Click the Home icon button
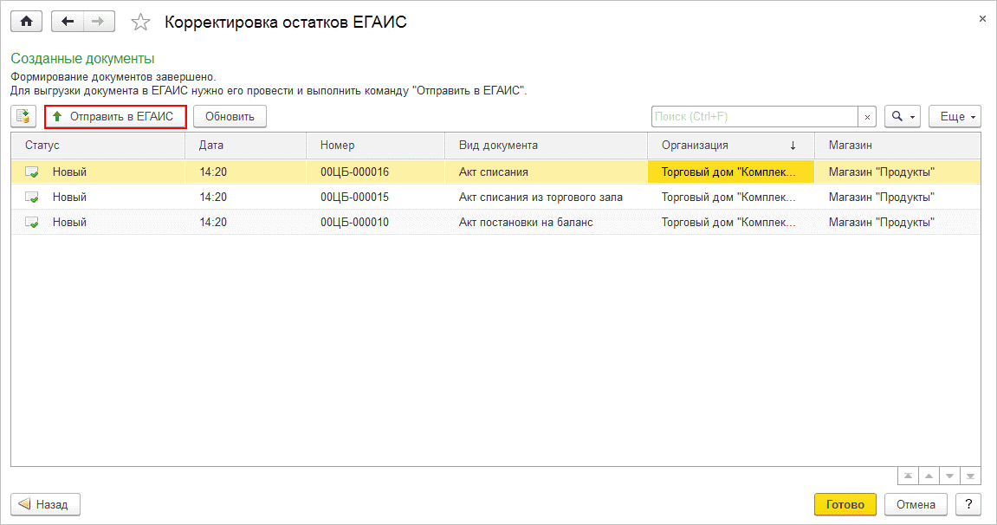This screenshot has height=525, width=997. pos(26,22)
